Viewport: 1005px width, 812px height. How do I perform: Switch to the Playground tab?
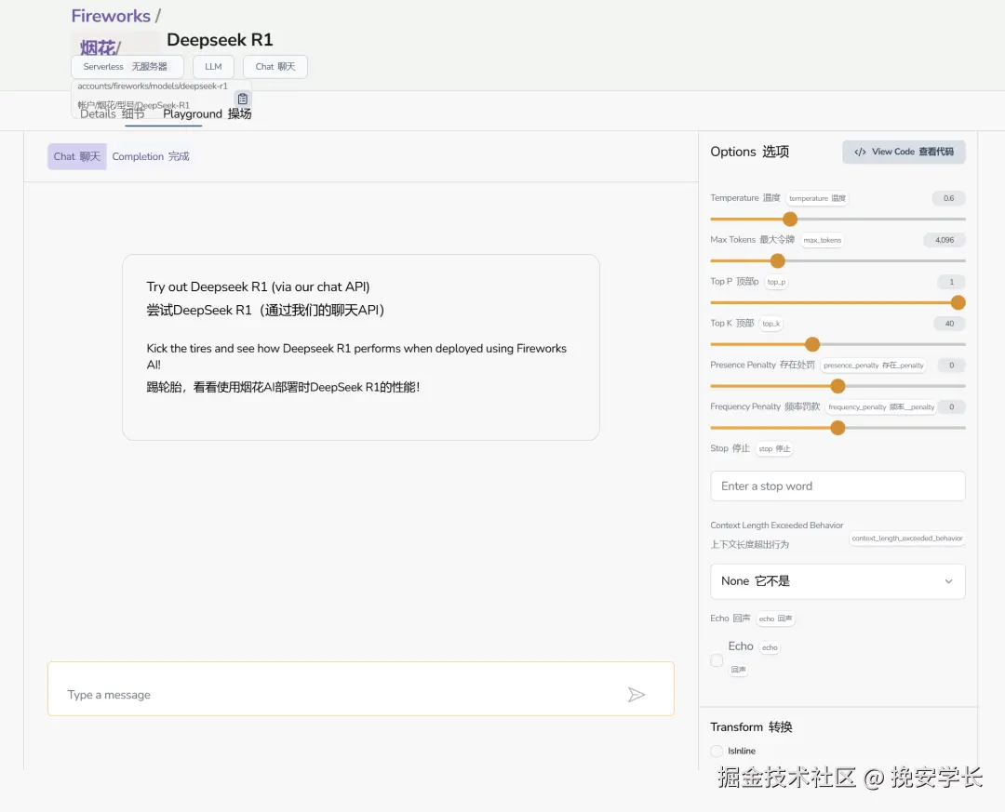[207, 114]
